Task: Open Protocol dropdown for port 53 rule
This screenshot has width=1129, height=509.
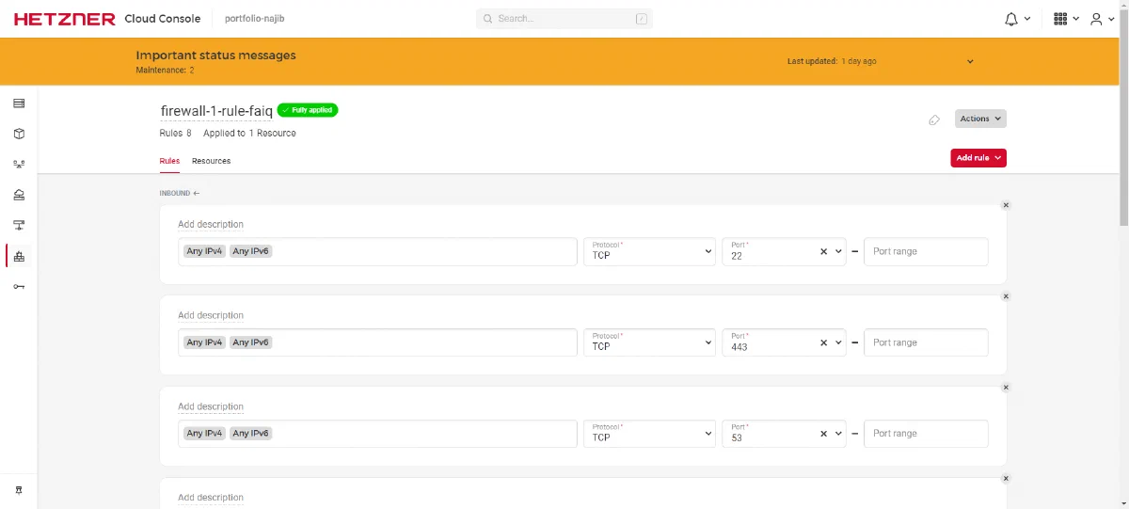Action: click(x=649, y=434)
